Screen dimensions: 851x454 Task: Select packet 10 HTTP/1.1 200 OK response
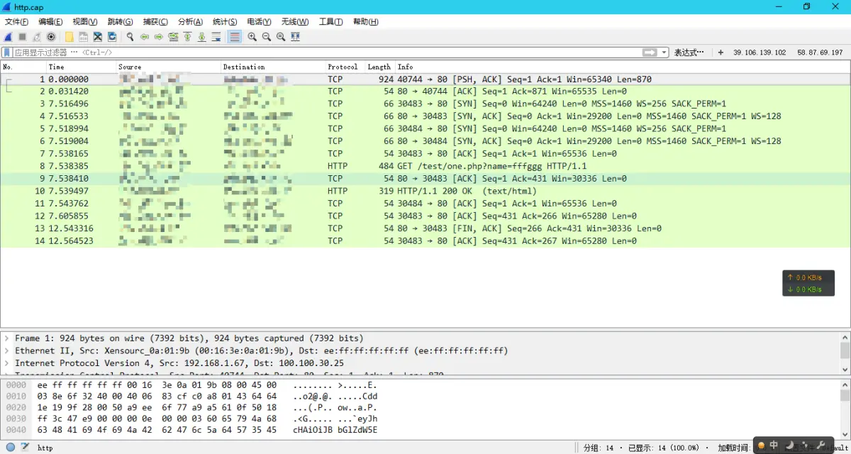(425, 191)
